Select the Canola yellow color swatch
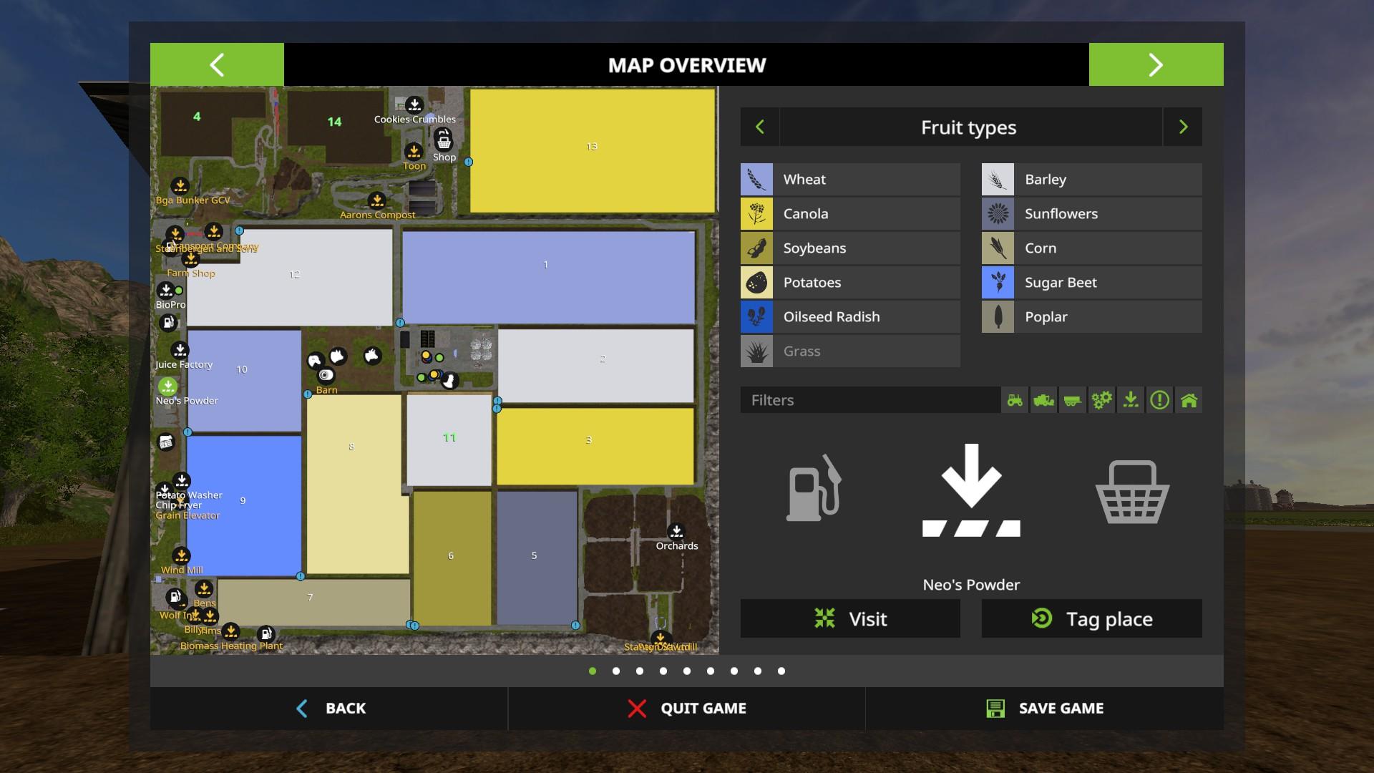1374x773 pixels. tap(756, 214)
